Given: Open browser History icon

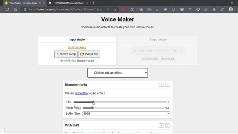Looking at the screenshot, I should pos(149,9).
